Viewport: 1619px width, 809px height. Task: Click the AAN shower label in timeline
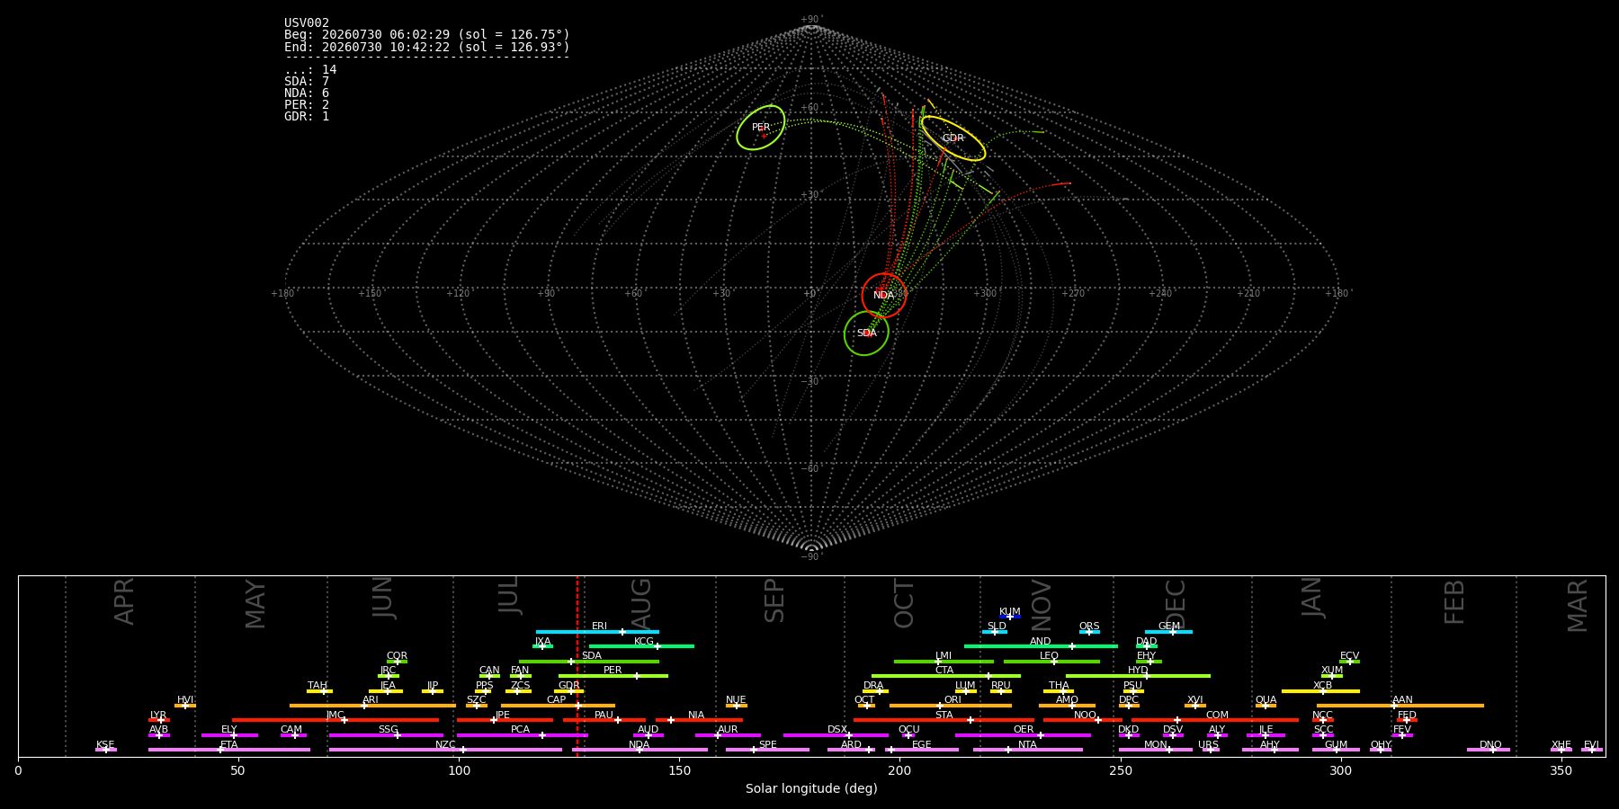click(x=1403, y=700)
